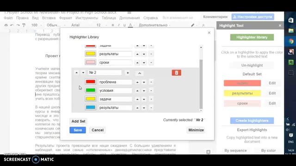
Task: Click Add Set button
Action: [x=78, y=121]
